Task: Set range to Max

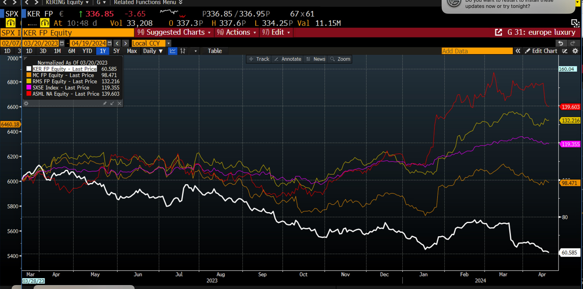Action: pyautogui.click(x=132, y=51)
